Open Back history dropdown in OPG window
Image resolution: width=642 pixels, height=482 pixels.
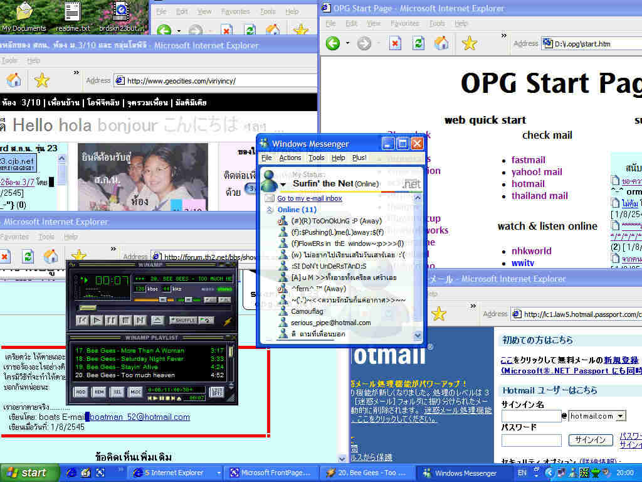pos(347,43)
